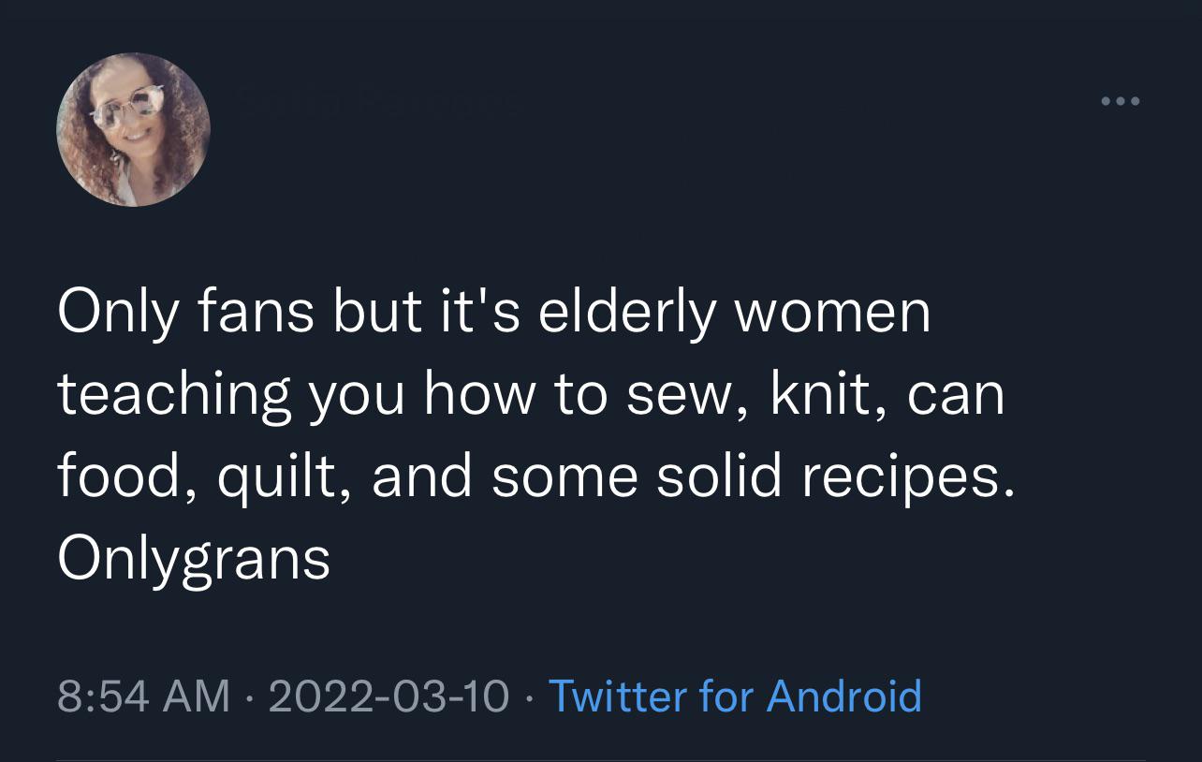Click the word 'Android' in the source label
1202x762 pixels.
(x=844, y=696)
